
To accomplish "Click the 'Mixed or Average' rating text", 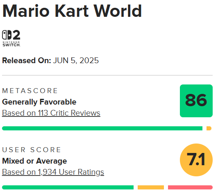I will (x=34, y=161).
